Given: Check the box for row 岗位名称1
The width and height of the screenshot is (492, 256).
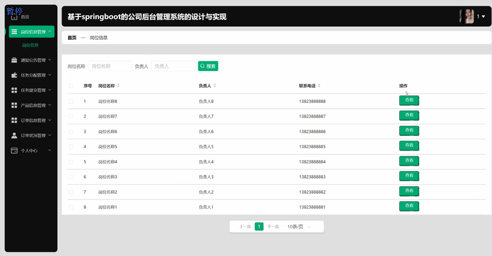Looking at the screenshot, I should 71,207.
